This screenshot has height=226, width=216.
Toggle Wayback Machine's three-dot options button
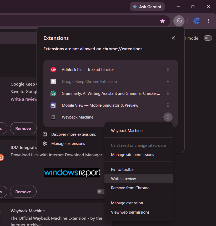168,117
